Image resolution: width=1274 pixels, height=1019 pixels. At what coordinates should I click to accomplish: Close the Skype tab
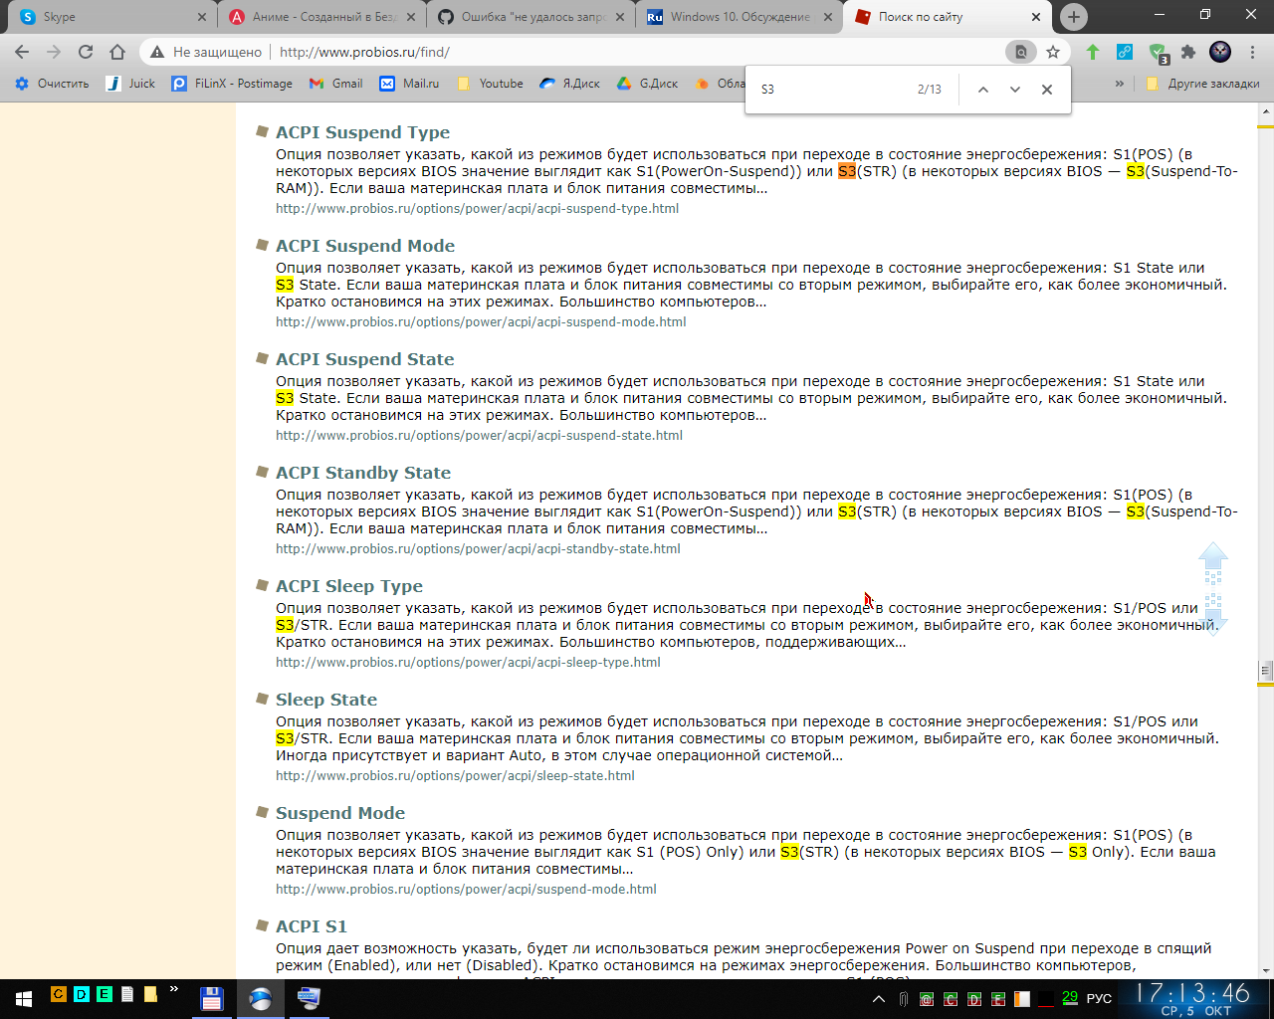coord(202,17)
